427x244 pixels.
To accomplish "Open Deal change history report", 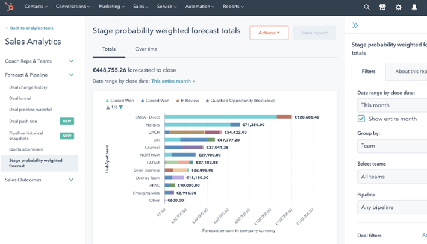I will click(28, 87).
